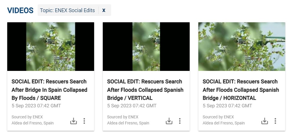Click 'Aldea del Fresno, Spain' on HORIZONTAL card
The height and width of the screenshot is (136, 291).
[224, 123]
